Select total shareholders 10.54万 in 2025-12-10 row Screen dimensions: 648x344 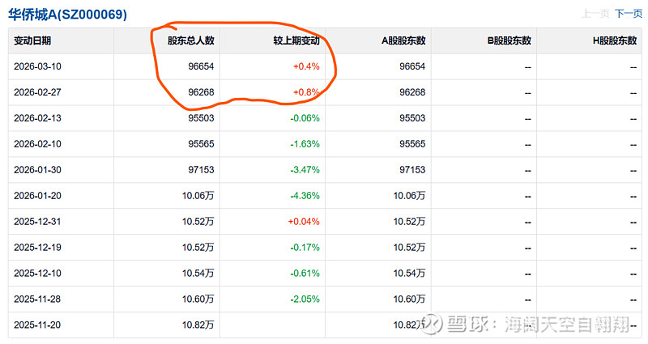coord(198,273)
